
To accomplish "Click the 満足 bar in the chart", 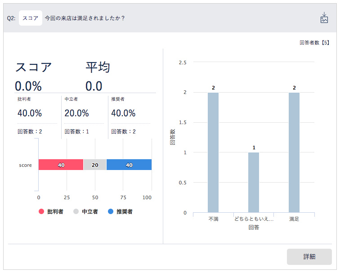I will coord(294,152).
